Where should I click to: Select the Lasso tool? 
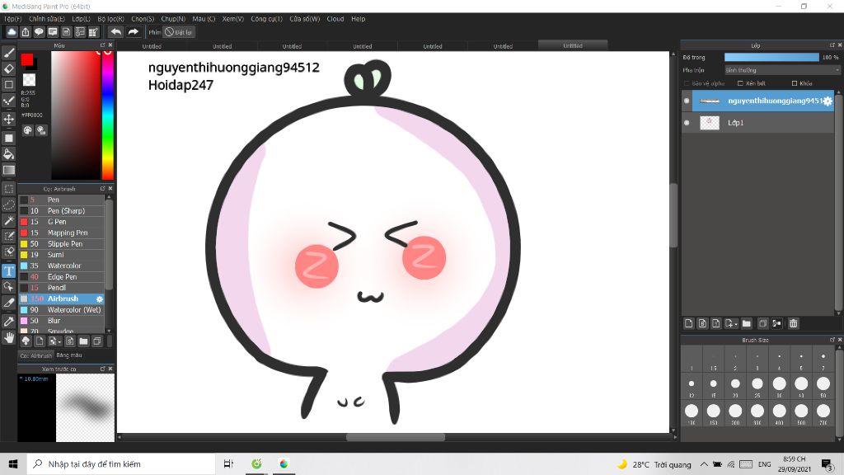8,205
